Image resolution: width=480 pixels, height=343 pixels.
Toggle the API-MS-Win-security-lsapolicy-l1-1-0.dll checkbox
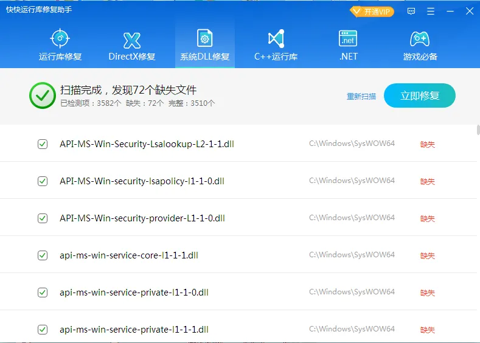pos(43,181)
